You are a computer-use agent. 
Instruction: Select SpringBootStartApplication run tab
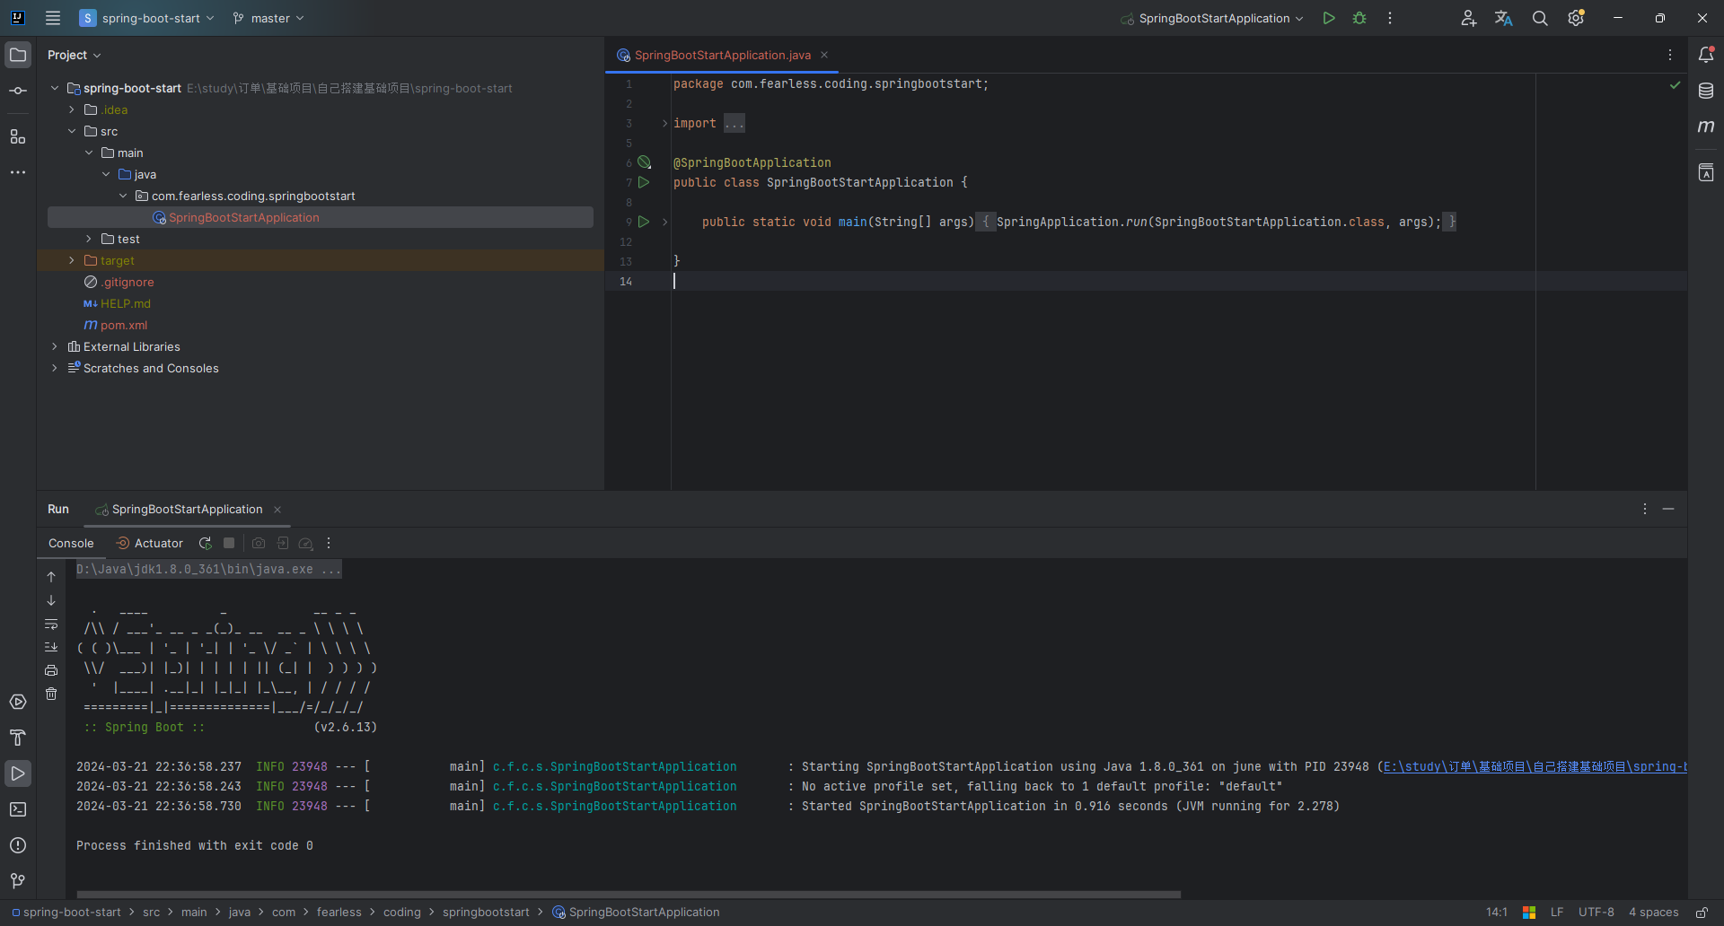point(187,509)
